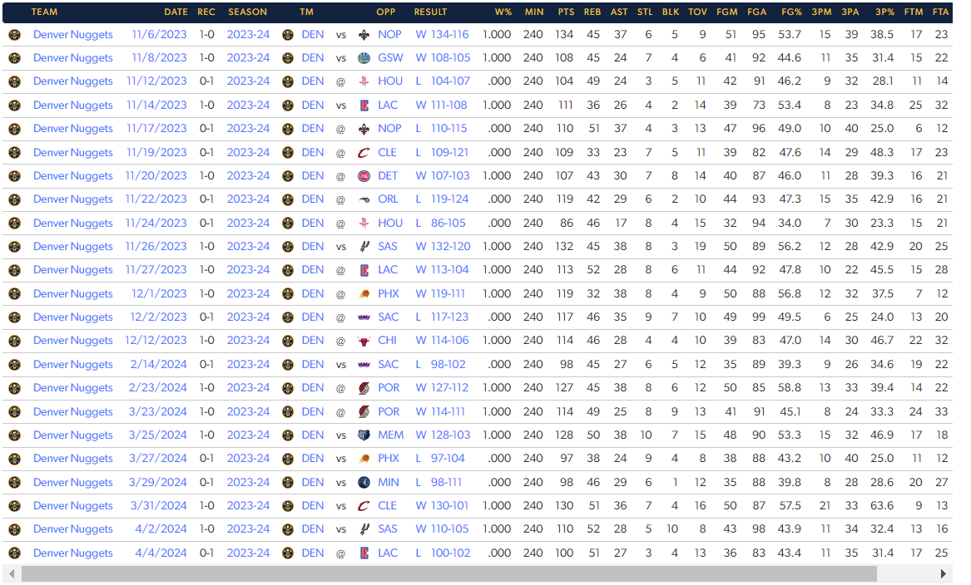Open the GSW opponent link
This screenshot has height=585, width=971.
click(x=390, y=58)
